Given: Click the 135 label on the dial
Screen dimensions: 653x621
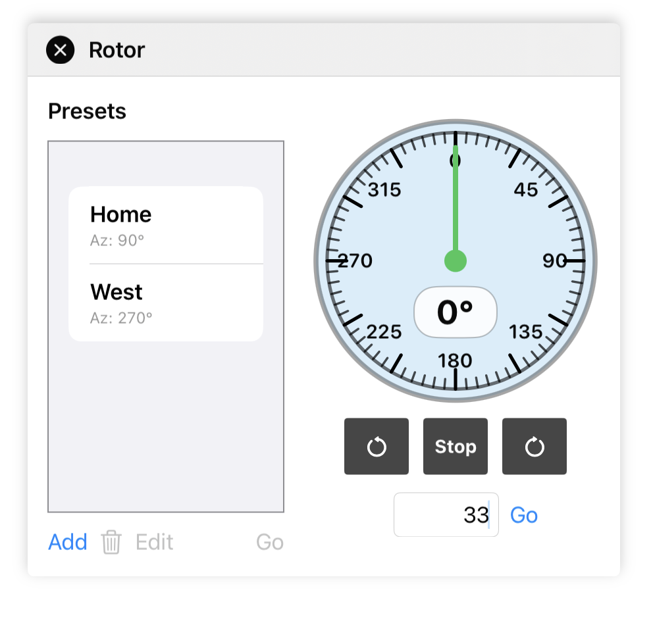Looking at the screenshot, I should 526,332.
